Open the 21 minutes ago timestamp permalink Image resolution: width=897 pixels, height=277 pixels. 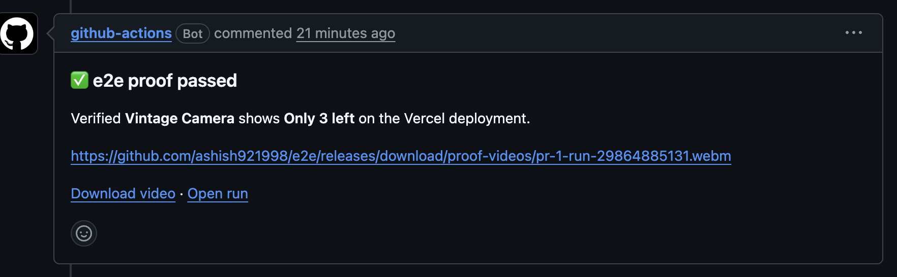click(x=346, y=33)
